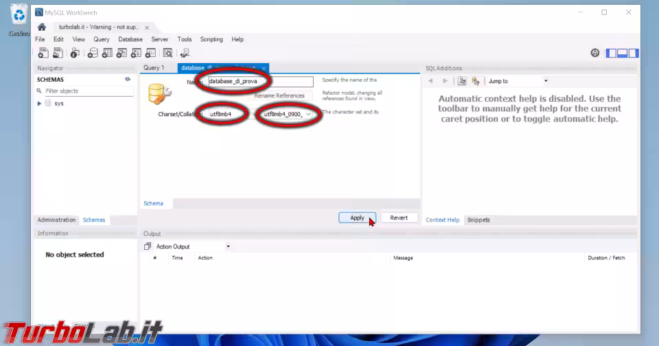Toggle the bottom output panel
Screen dimensions: 659x346
[623, 53]
